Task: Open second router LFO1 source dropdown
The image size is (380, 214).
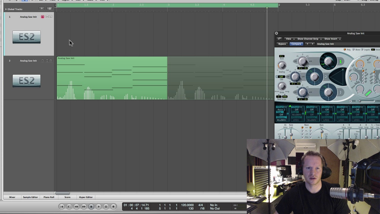Action: (296, 120)
